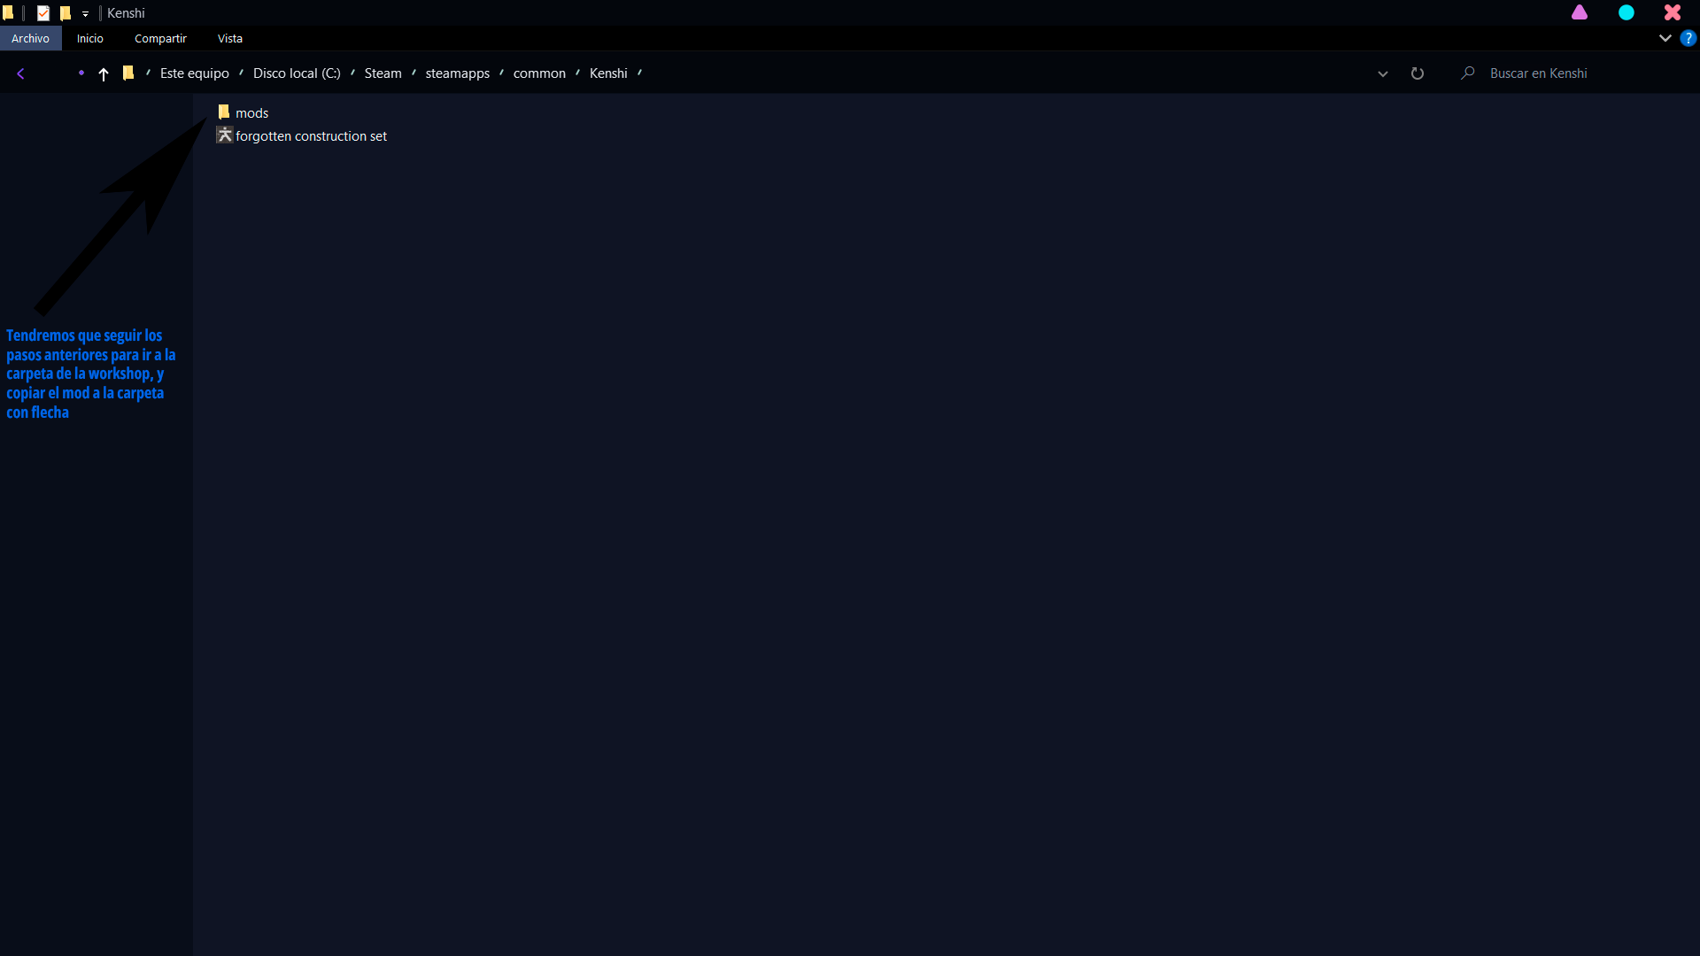The height and width of the screenshot is (956, 1700).
Task: Go up one folder level
Action: coord(104,74)
